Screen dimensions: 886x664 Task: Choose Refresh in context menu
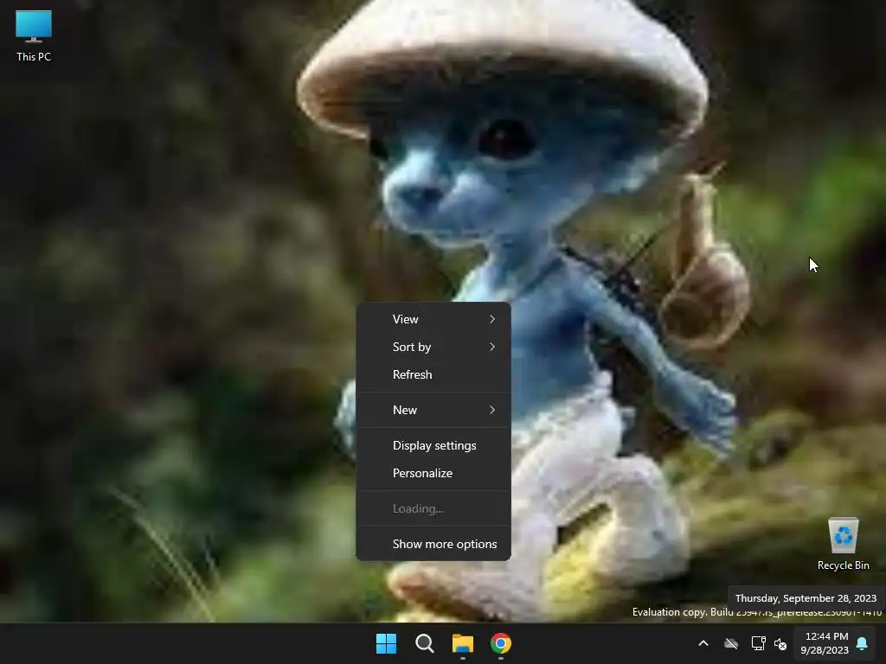pos(433,374)
